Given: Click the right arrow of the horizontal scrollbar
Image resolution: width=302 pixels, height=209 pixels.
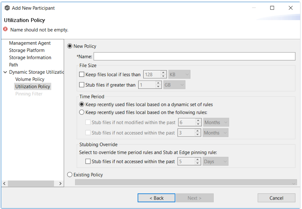Looking at the screenshot, I should pyautogui.click(x=60, y=183).
